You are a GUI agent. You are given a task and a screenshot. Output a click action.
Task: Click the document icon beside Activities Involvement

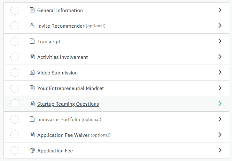point(32,57)
